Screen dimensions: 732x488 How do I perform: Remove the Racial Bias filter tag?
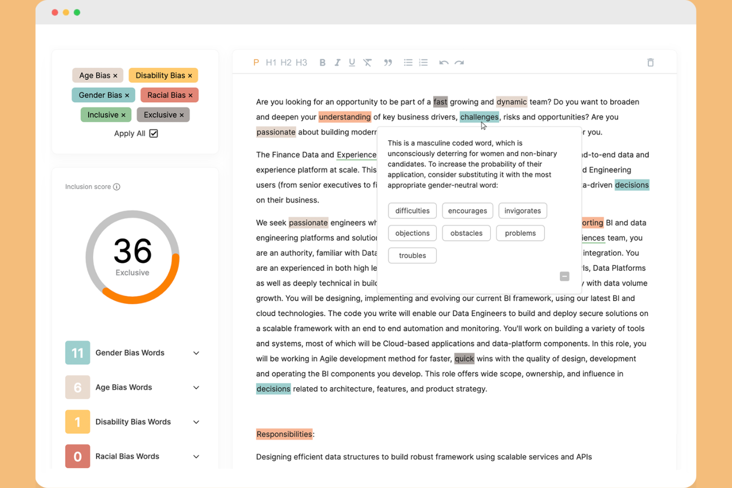(190, 95)
